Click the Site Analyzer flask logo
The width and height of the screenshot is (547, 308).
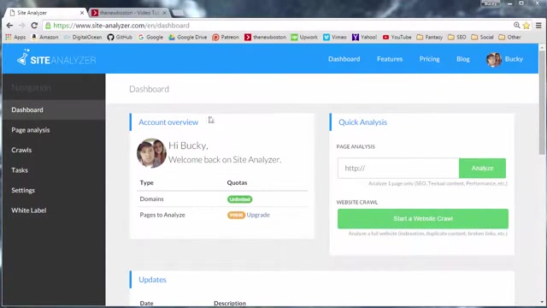coord(23,57)
